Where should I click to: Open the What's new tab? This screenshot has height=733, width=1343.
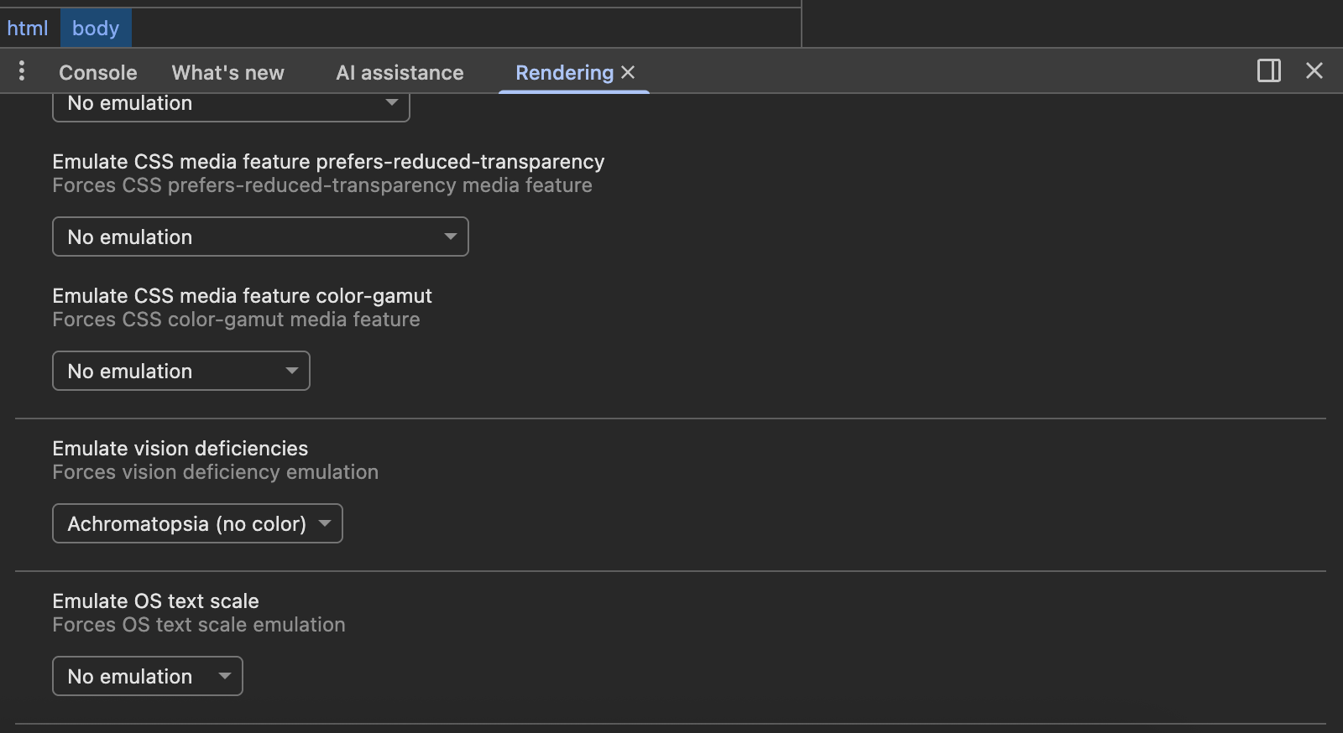tap(227, 73)
